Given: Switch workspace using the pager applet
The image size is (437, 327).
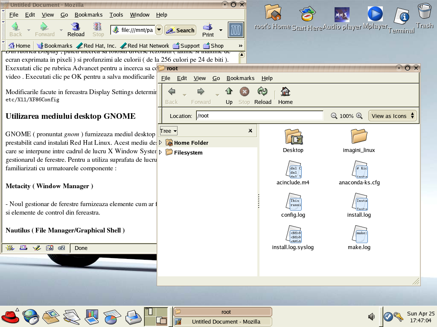Looking at the screenshot, I should point(156,316).
